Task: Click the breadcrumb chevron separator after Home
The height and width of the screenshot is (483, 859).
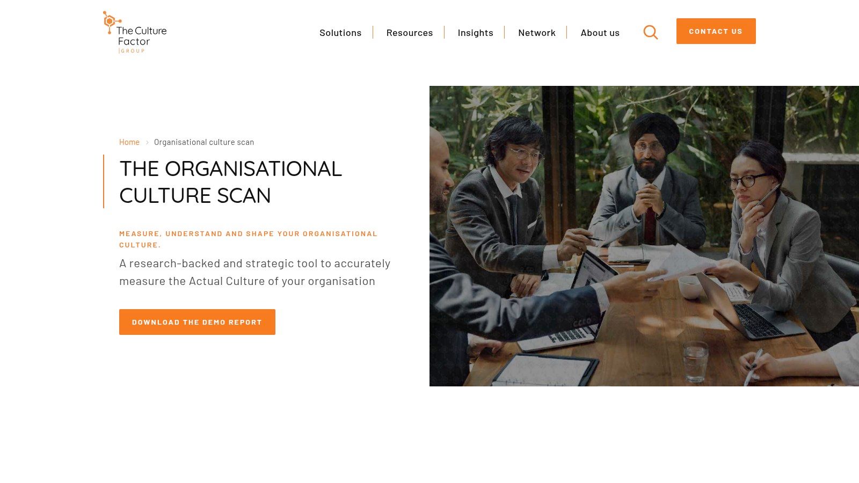Action: click(x=147, y=142)
